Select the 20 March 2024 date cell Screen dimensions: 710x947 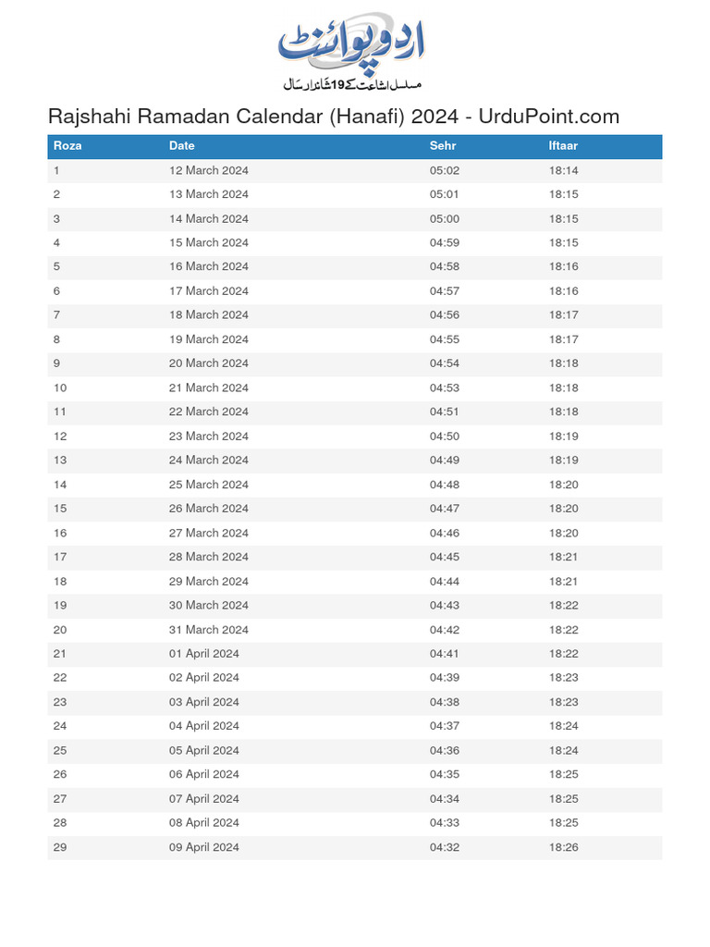click(209, 363)
